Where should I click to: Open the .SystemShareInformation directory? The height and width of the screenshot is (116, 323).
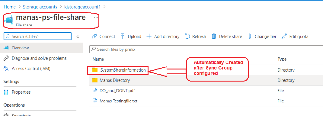point(123,70)
